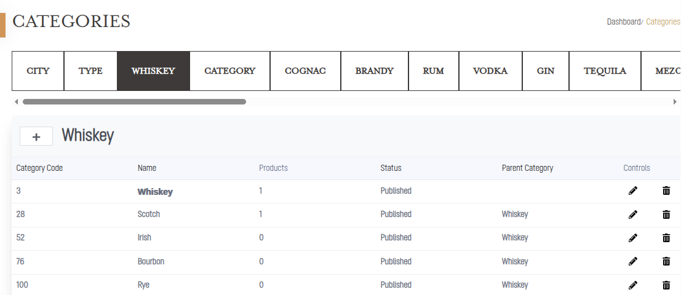Switch to the Vodka tab
The width and height of the screenshot is (681, 295).
[490, 71]
